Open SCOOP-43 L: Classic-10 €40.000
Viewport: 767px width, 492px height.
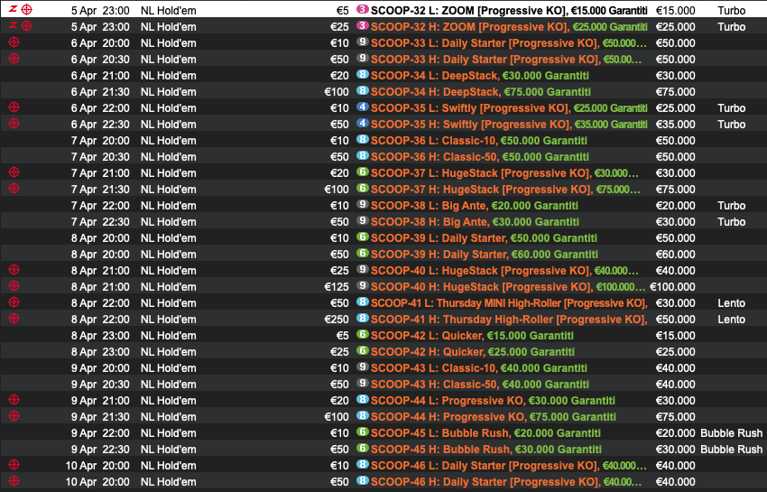(x=479, y=368)
